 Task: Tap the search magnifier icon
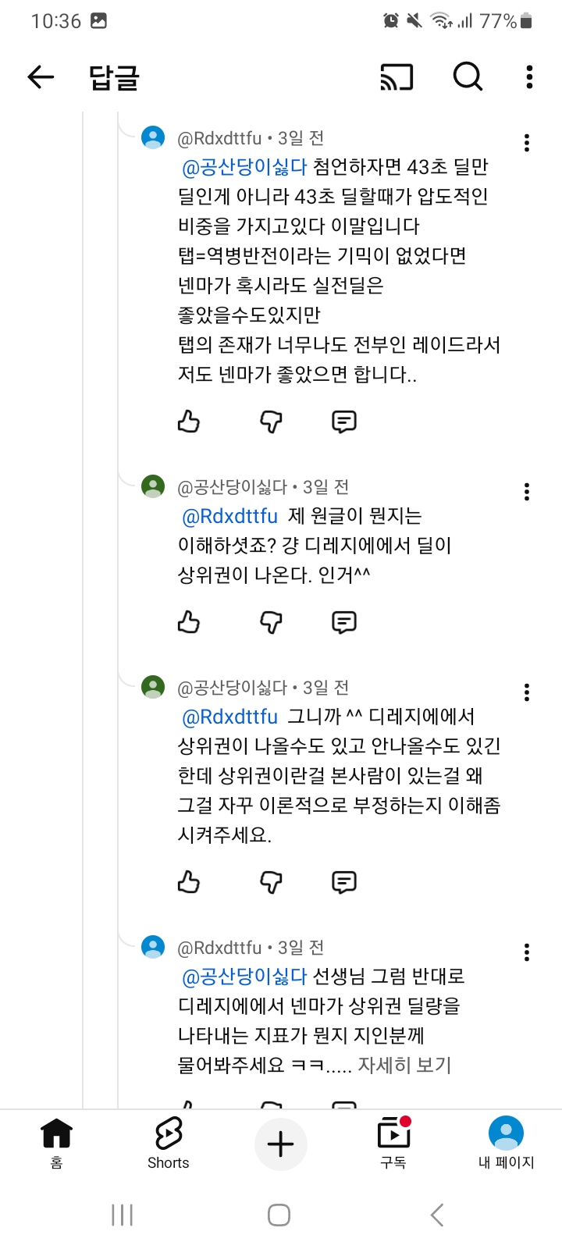[x=468, y=77]
